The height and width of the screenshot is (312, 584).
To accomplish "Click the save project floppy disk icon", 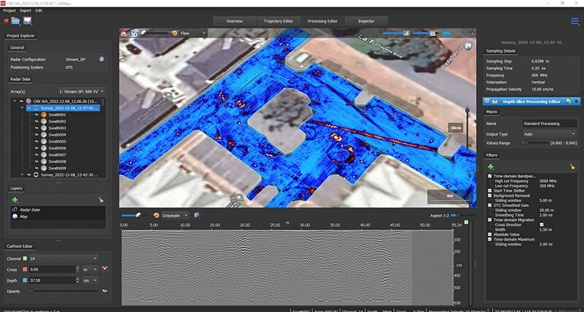I will [x=27, y=21].
